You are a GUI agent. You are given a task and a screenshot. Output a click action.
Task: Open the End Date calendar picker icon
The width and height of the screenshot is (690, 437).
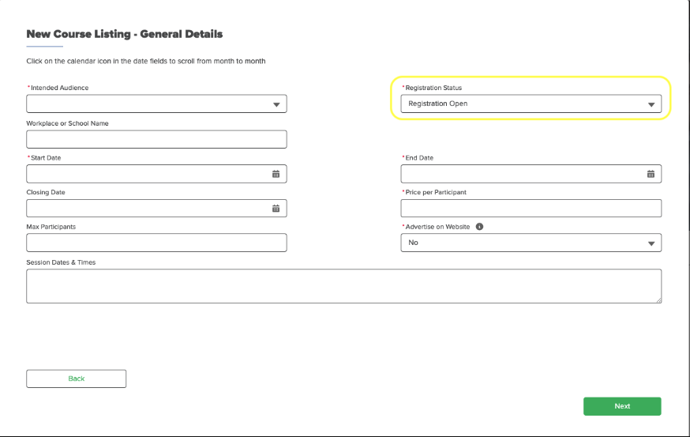click(651, 174)
